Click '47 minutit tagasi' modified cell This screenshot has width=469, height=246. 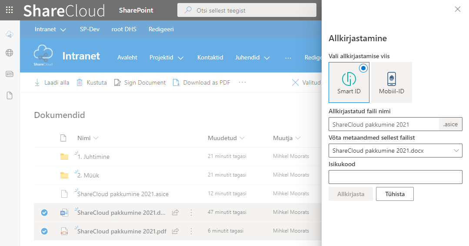point(227,212)
